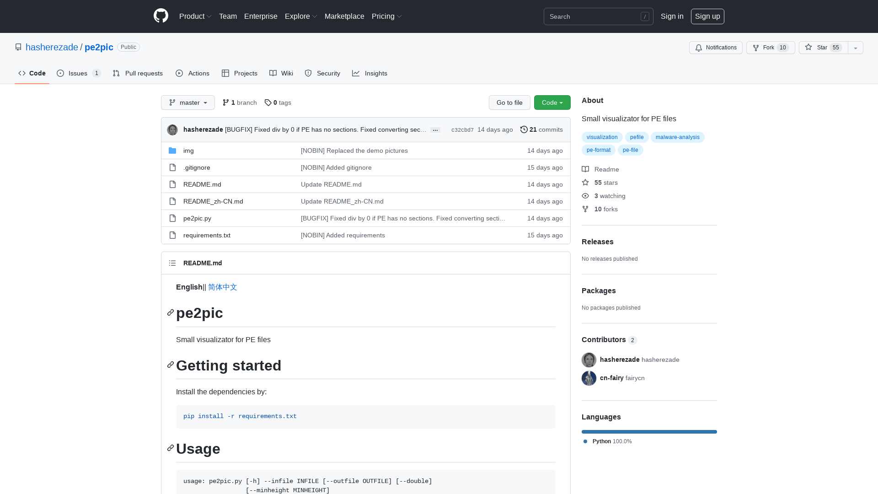878x494 pixels.
Task: Open the Marketplace menu item
Action: coord(344,16)
